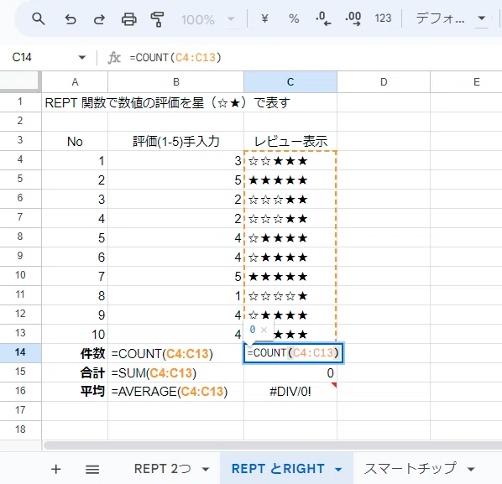The width and height of the screenshot is (502, 484).
Task: Open the スマートチップ tab dropdown arrow
Action: pos(471,469)
